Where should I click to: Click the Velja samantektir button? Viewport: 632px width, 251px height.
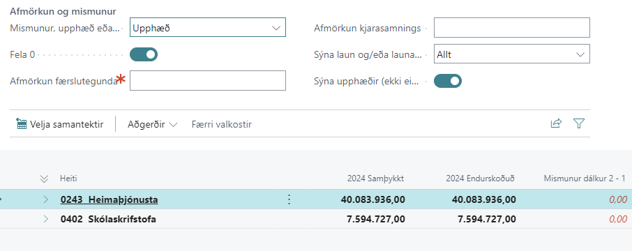point(60,124)
